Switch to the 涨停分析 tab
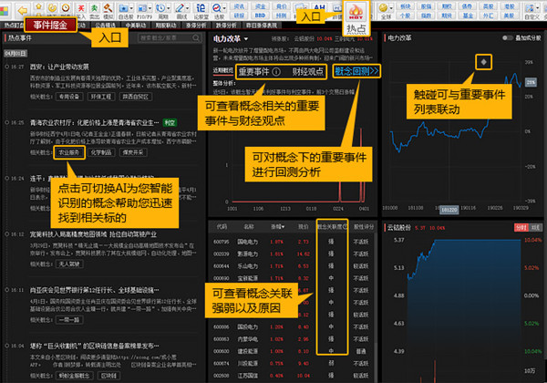The width and height of the screenshot is (547, 383). pyautogui.click(x=196, y=26)
